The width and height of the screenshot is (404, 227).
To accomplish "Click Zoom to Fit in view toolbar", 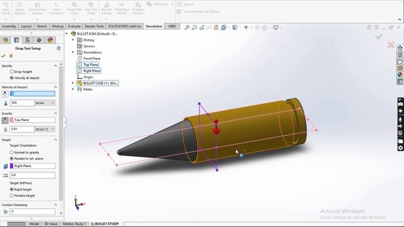I will point(187,27).
